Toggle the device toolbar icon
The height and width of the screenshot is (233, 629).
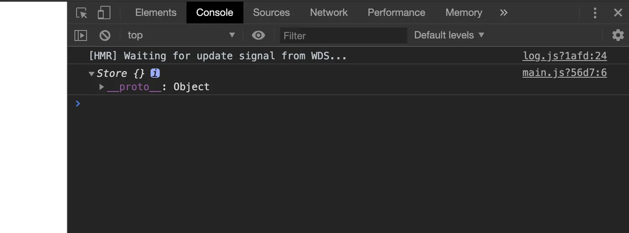104,13
